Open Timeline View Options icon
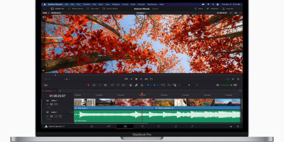Image resolution: width=284 pixels, height=142 pixels. tap(45, 85)
